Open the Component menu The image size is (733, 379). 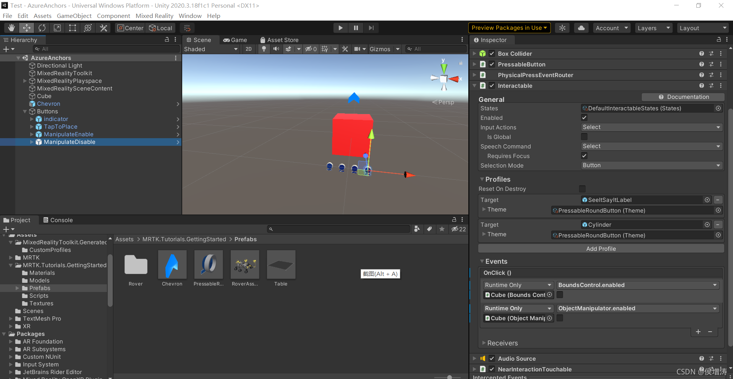point(113,16)
